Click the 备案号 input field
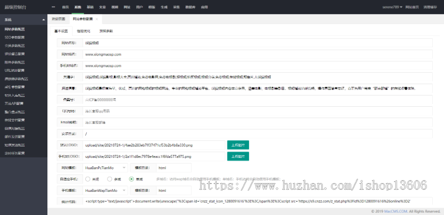The image size is (444, 215). pyautogui.click(x=258, y=99)
